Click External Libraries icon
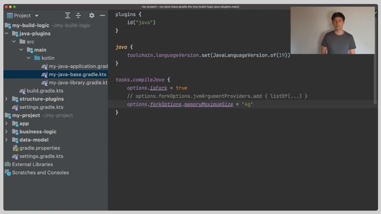 [8, 164]
